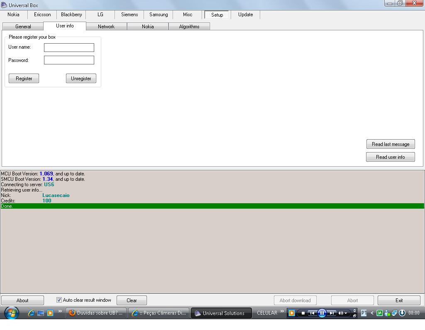
Task: Open the messenger buddy tray icon
Action: pos(387,313)
